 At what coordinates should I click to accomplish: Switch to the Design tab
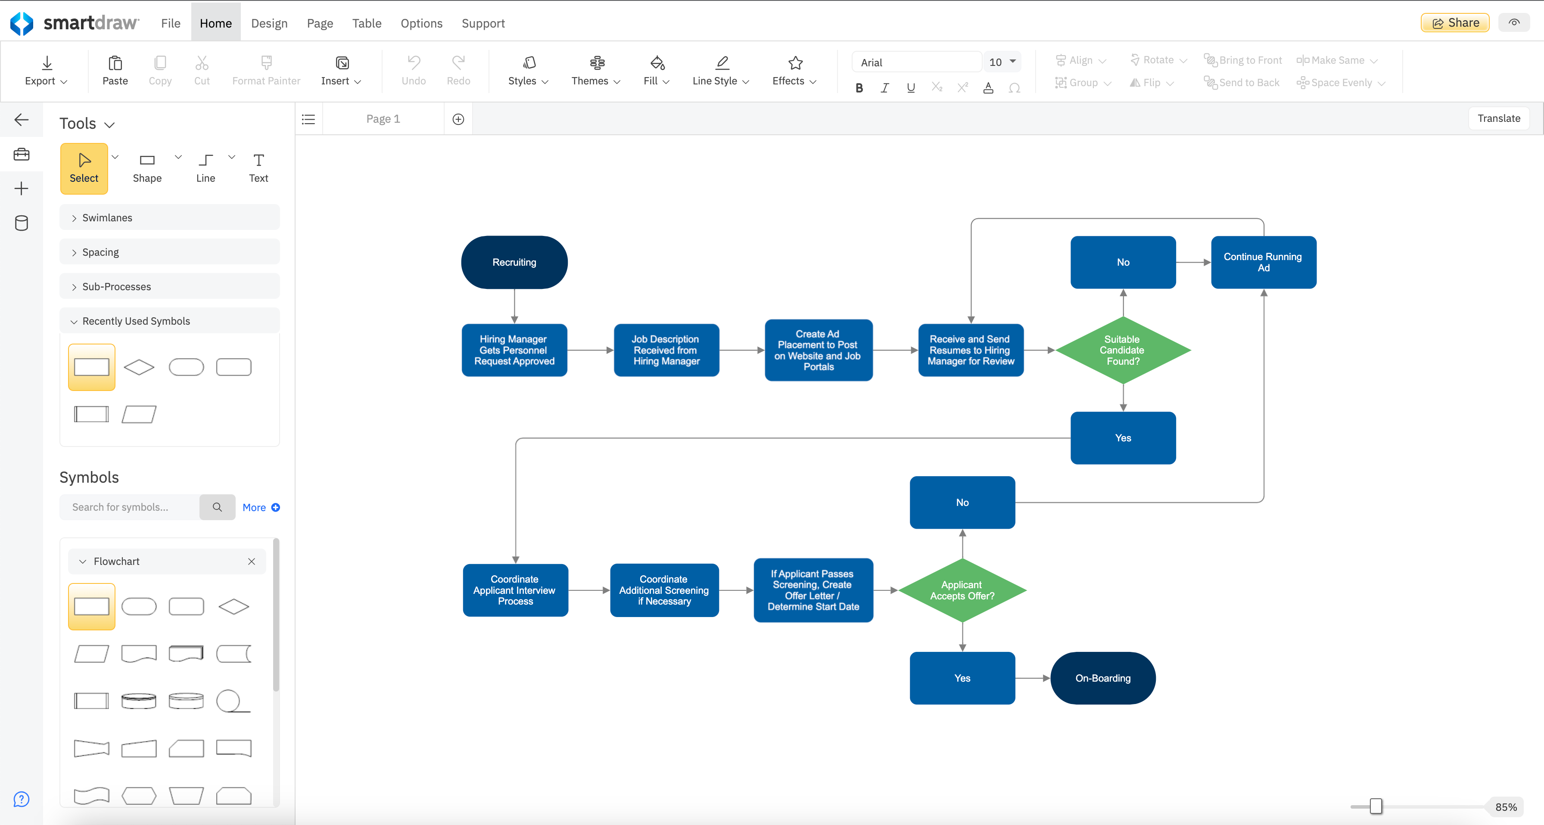(269, 23)
